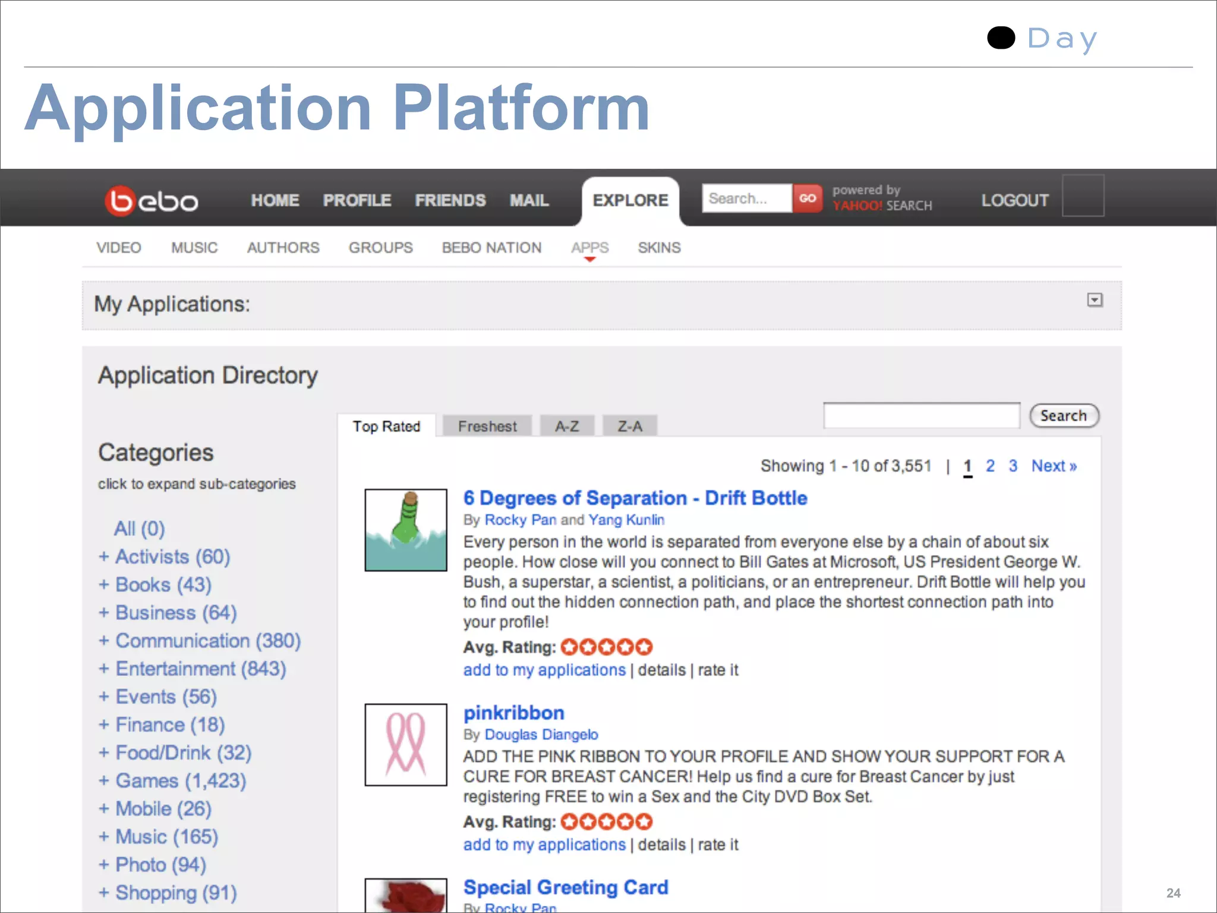Click rate it for Drift Bottle
The height and width of the screenshot is (913, 1217).
coord(718,670)
